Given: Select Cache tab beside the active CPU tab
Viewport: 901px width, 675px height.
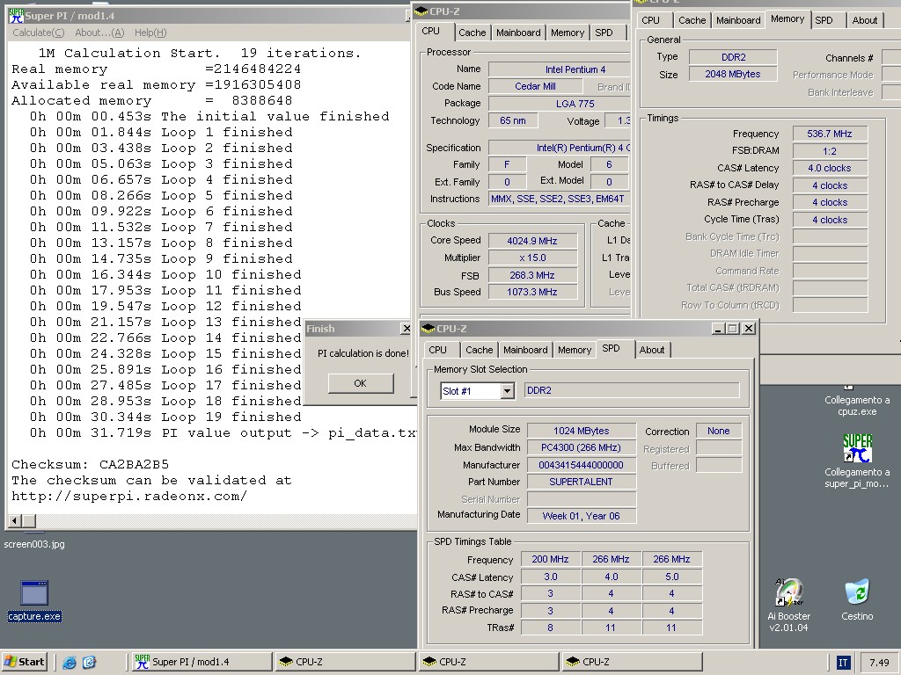Looking at the screenshot, I should pos(472,33).
